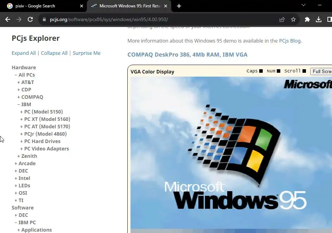The image size is (332, 233).
Task: Select the Microsoft Windows 95 tab
Action: pos(129,6)
